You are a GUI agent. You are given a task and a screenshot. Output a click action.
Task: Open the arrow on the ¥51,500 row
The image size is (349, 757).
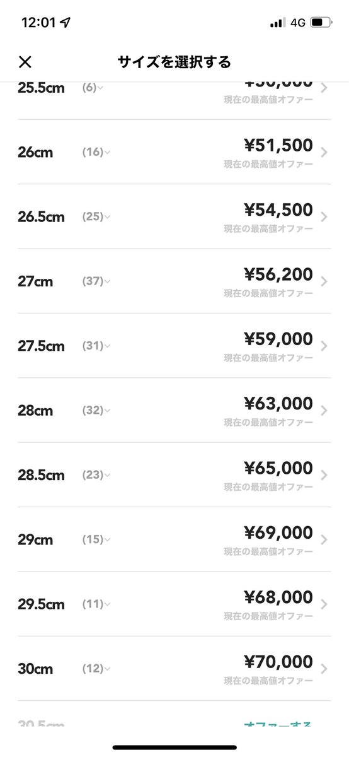(x=324, y=152)
